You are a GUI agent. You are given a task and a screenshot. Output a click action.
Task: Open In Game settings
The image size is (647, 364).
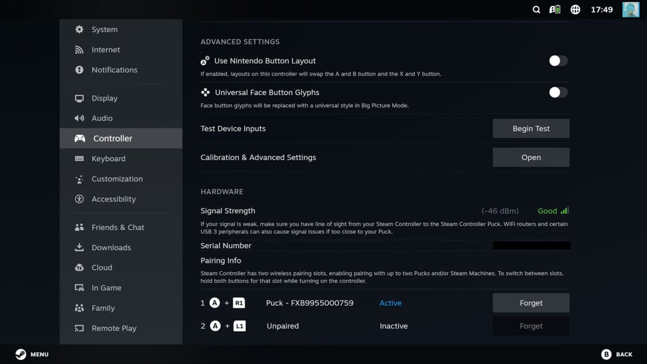[x=121, y=288]
